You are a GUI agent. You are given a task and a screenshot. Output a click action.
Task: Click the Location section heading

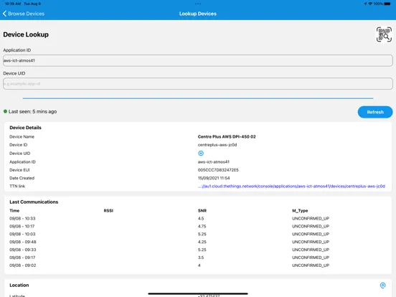click(19, 285)
